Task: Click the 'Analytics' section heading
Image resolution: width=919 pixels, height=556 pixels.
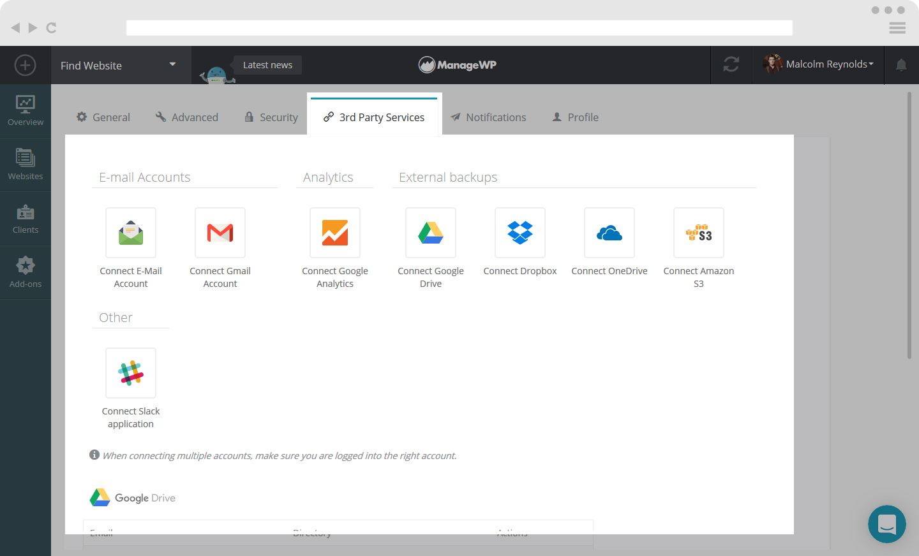Action: tap(328, 177)
